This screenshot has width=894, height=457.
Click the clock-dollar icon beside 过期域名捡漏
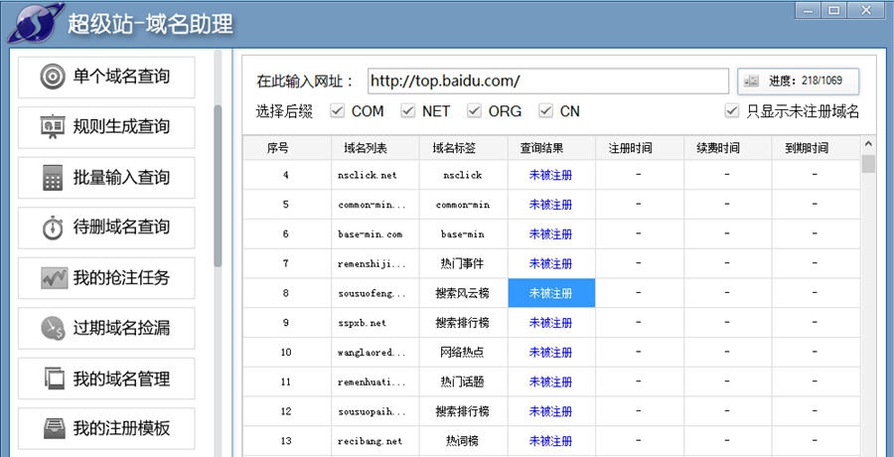[x=53, y=329]
